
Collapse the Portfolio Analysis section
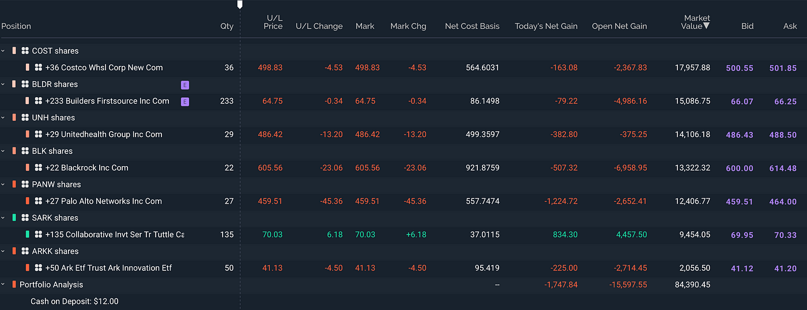[x=3, y=284]
